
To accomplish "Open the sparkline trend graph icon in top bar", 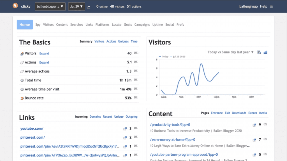I will [x=89, y=6].
